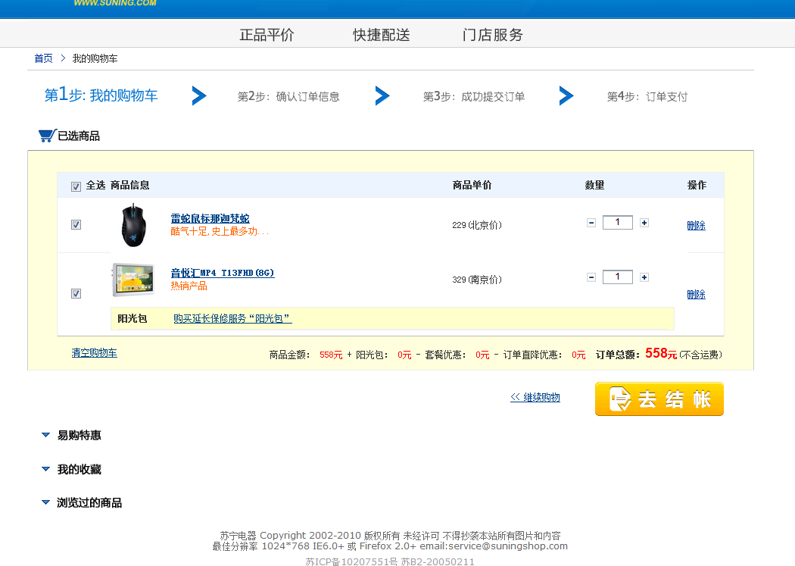Click 清空购物车 to empty cart
Screen dimensions: 795x566
coord(95,352)
